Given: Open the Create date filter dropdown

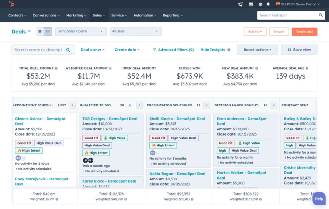Looking at the screenshot, I should pos(127,50).
